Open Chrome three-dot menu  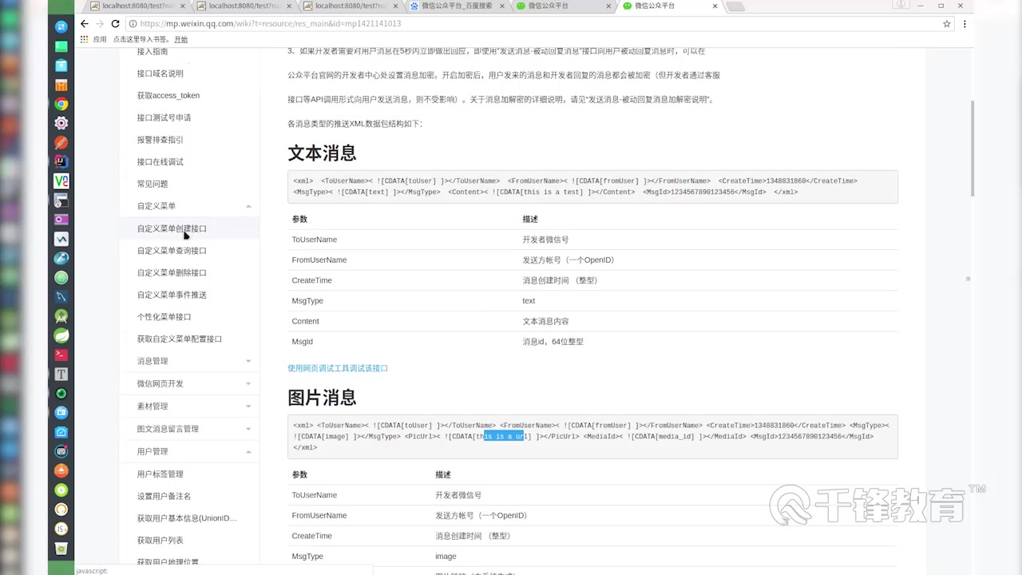coord(965,24)
